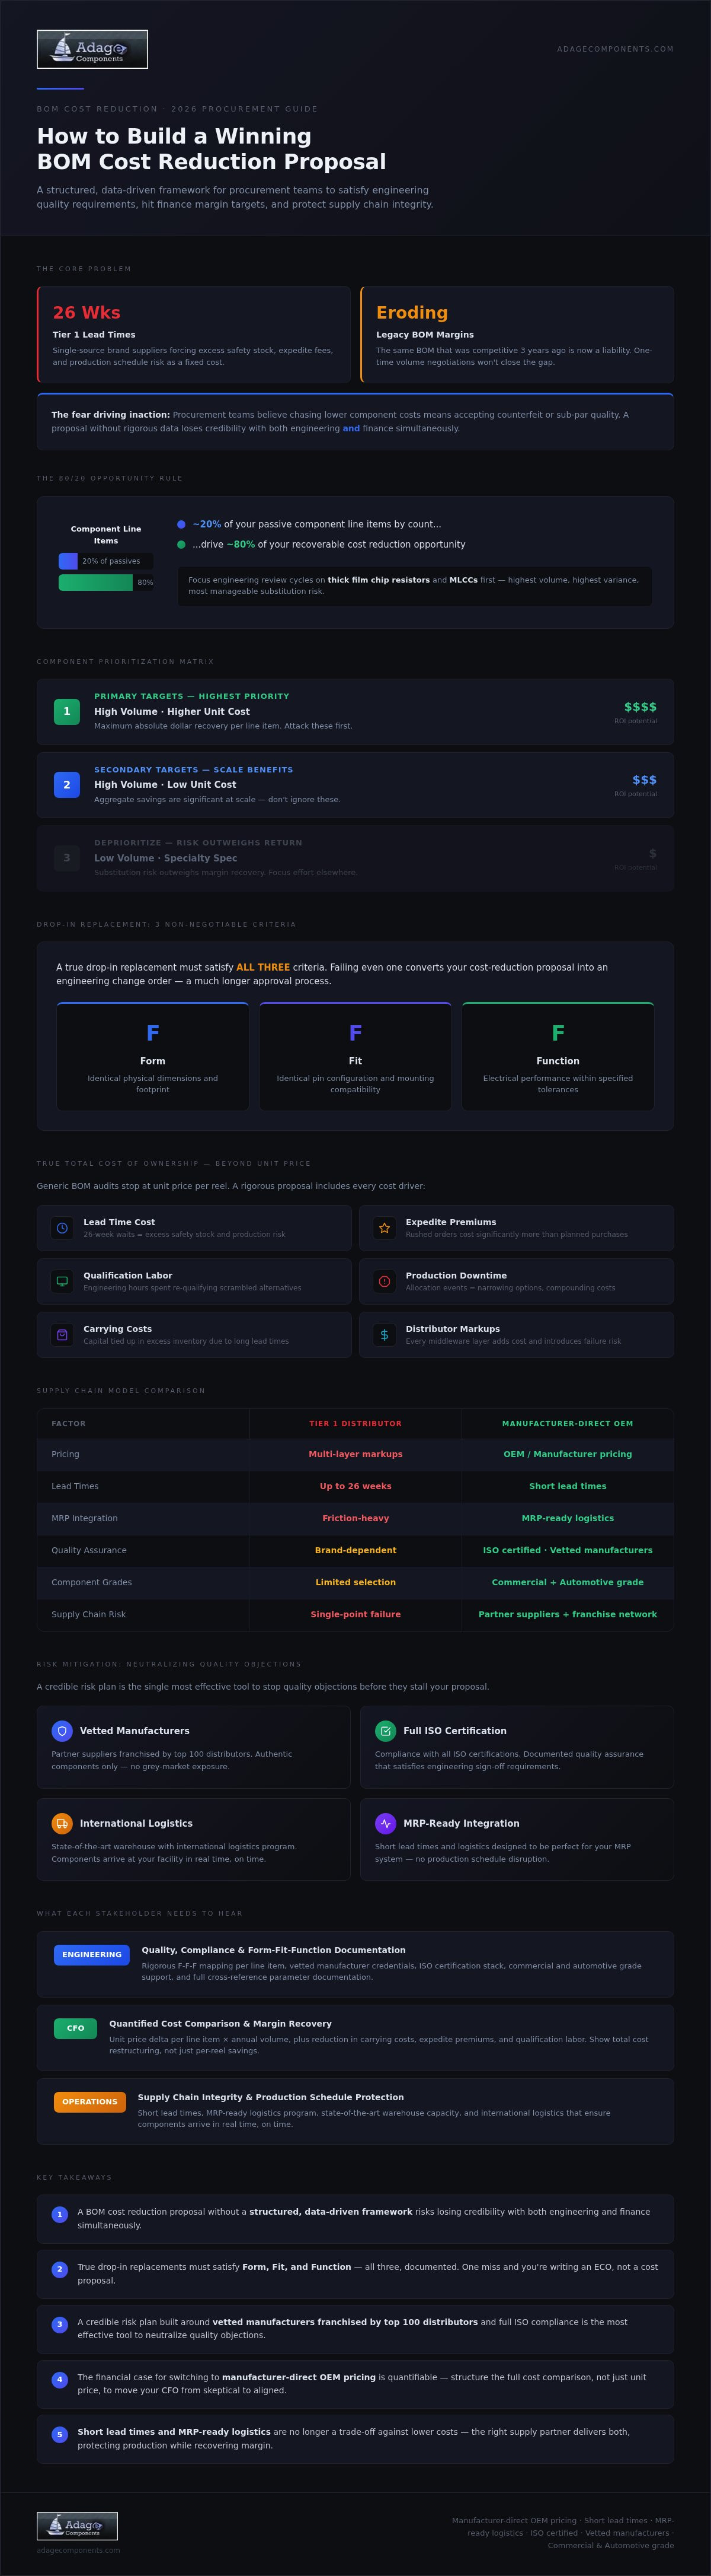711x2576 pixels.
Task: Click the monitor icon beside Qualification Labor
Action: [x=62, y=1281]
